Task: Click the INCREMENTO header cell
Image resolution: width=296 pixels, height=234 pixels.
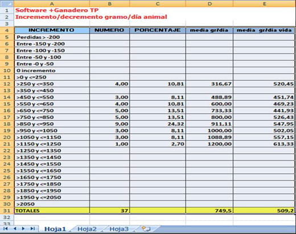Action: click(x=52, y=30)
